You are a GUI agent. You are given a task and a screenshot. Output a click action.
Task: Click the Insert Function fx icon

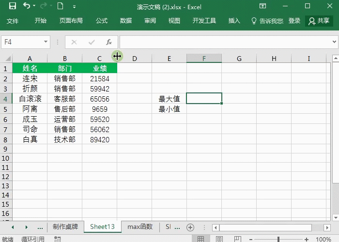(x=109, y=42)
